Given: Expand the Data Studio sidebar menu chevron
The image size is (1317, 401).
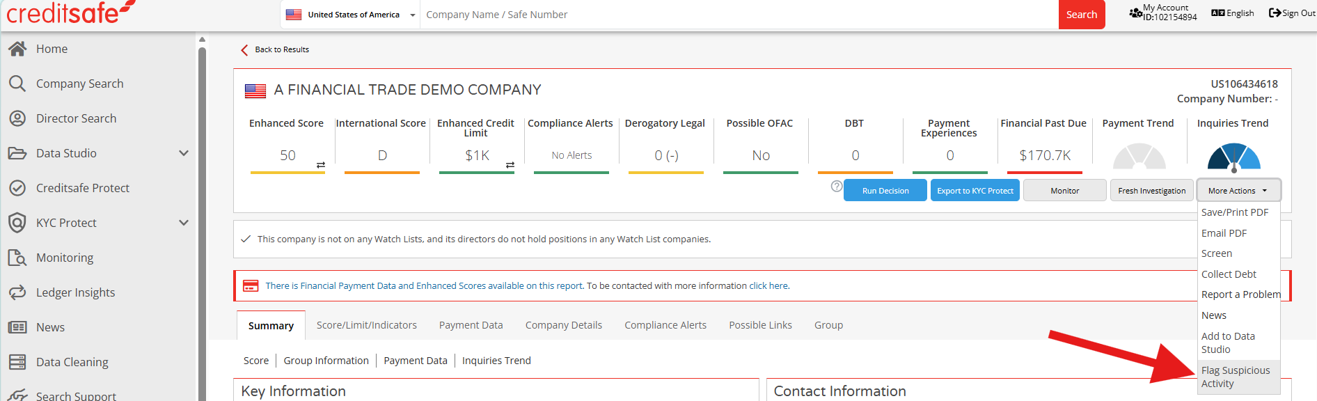Looking at the screenshot, I should [x=184, y=153].
